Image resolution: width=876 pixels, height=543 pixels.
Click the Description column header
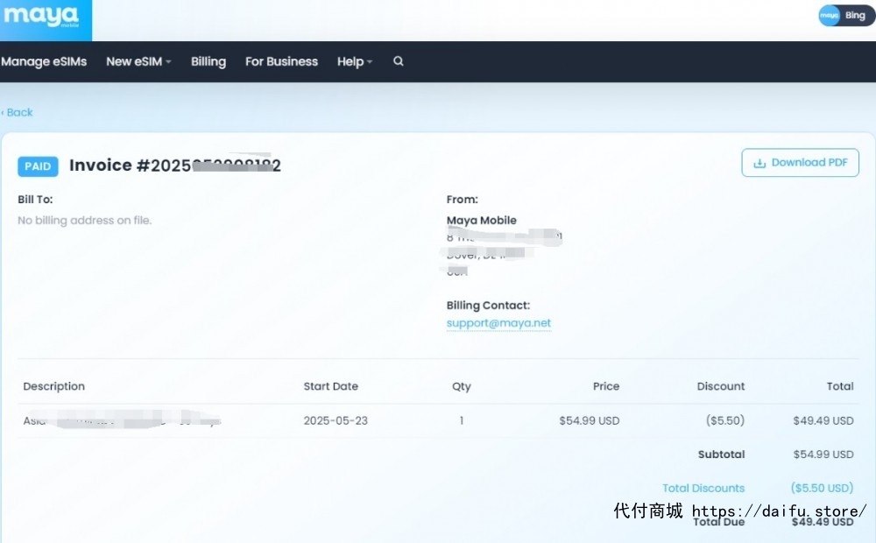54,386
